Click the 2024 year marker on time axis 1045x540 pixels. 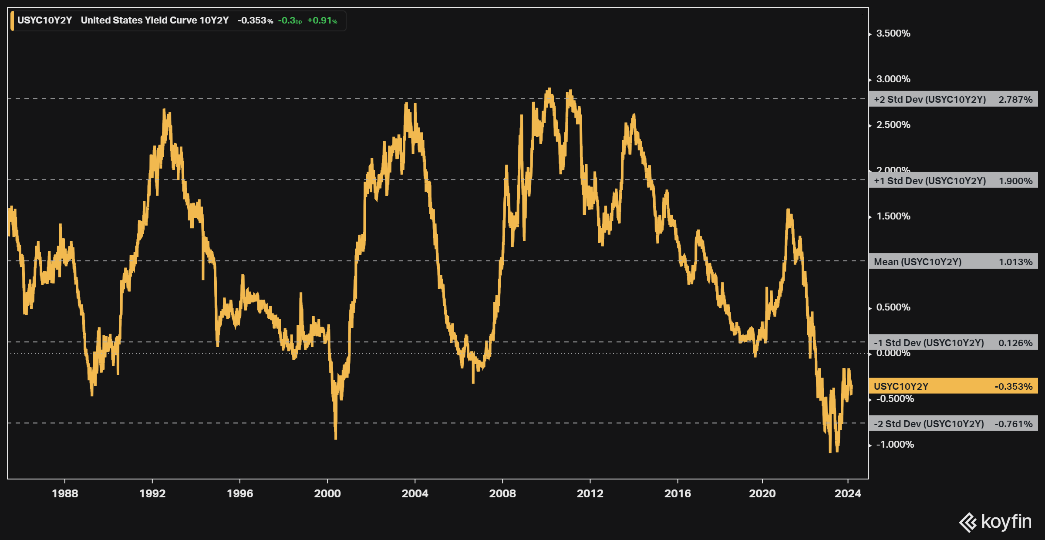(x=848, y=493)
